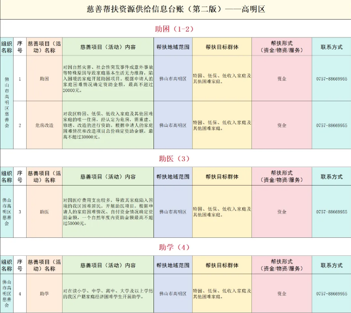
Task: Click 帮扶地域范围 header in the 助困 table
Action: 173,47
